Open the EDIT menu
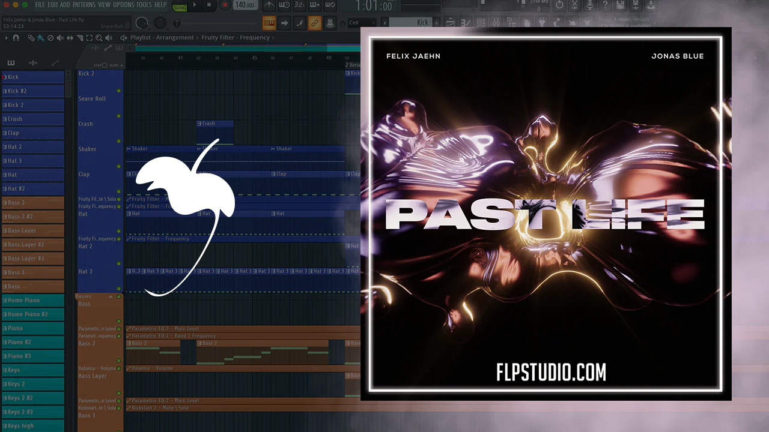769x432 pixels. click(x=53, y=5)
